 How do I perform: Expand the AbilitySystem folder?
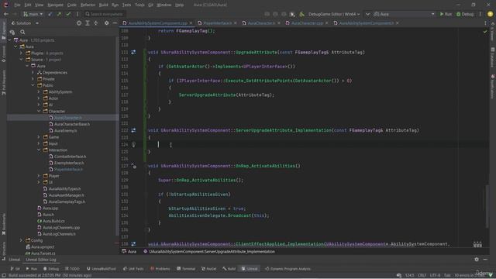click(39, 91)
